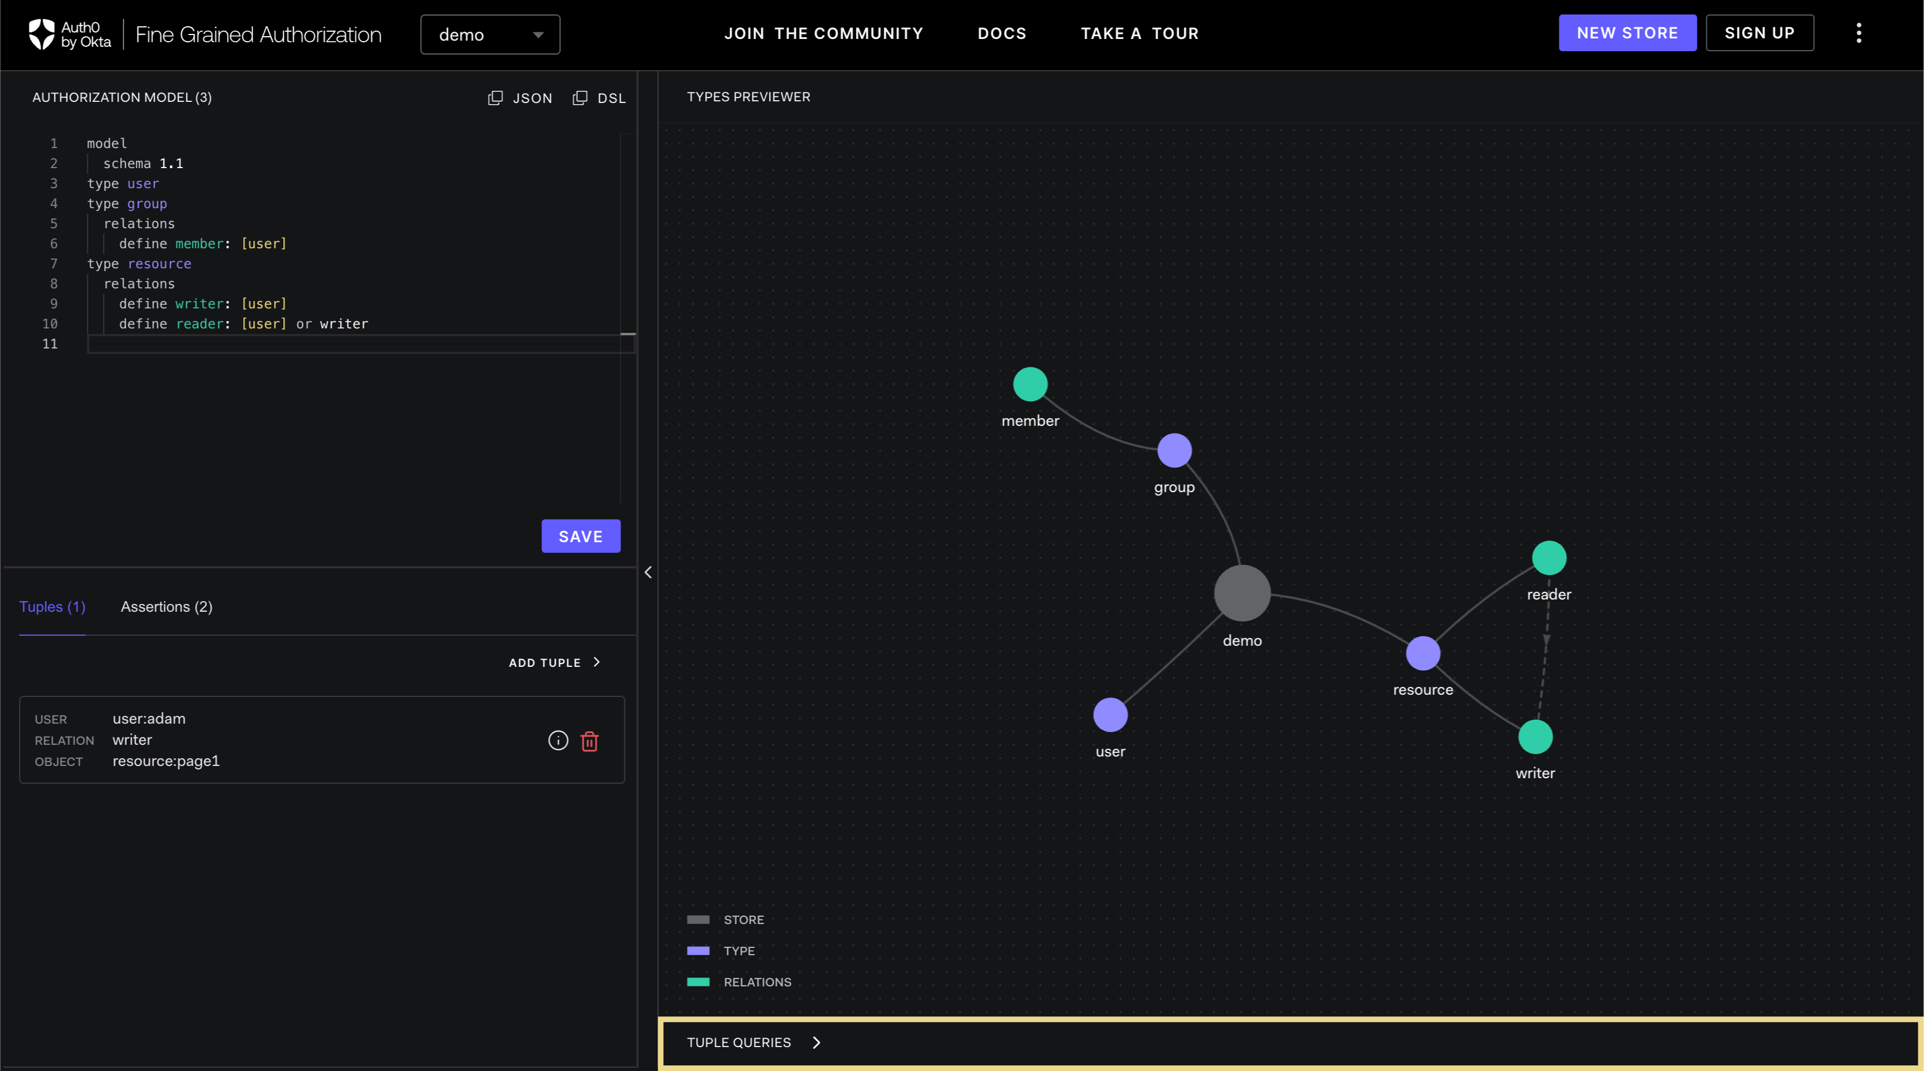Select the user type node
Viewport: 1924px width, 1071px height.
(x=1110, y=715)
